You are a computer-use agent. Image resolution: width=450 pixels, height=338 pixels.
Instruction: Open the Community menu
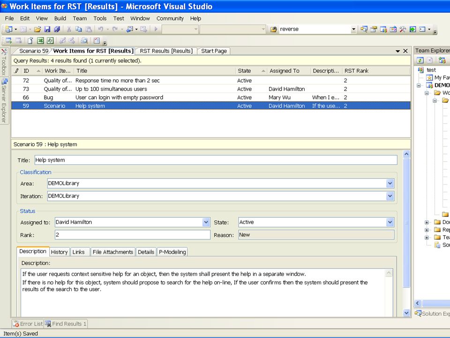(170, 18)
